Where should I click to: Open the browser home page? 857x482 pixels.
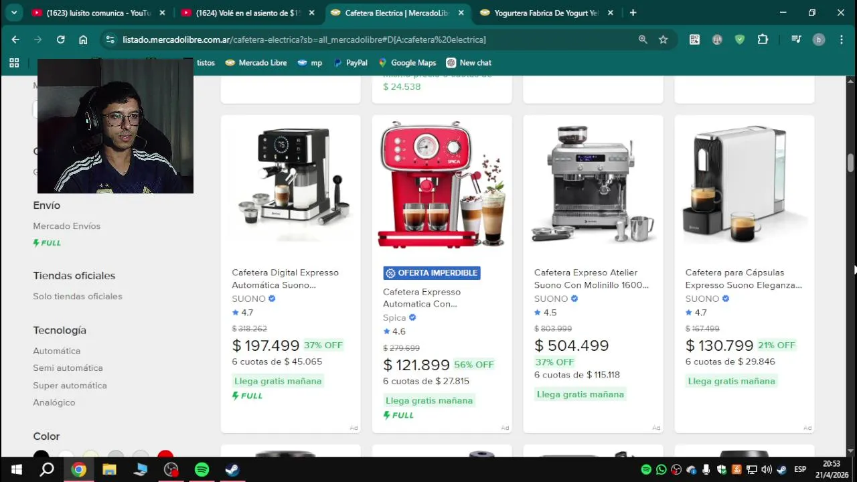click(x=83, y=39)
